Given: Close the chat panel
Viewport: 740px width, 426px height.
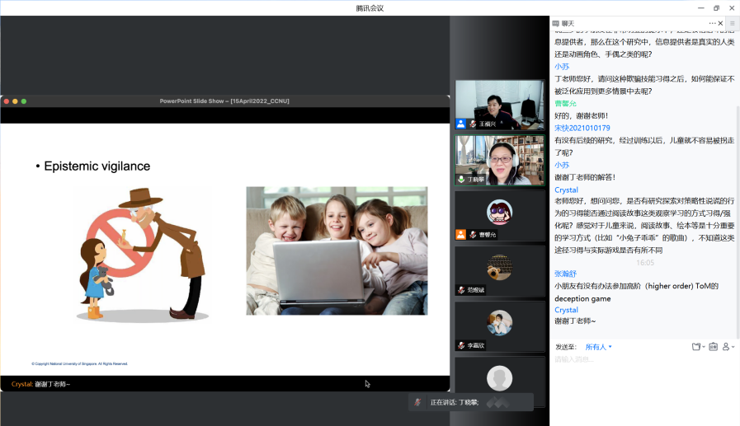Looking at the screenshot, I should [720, 23].
